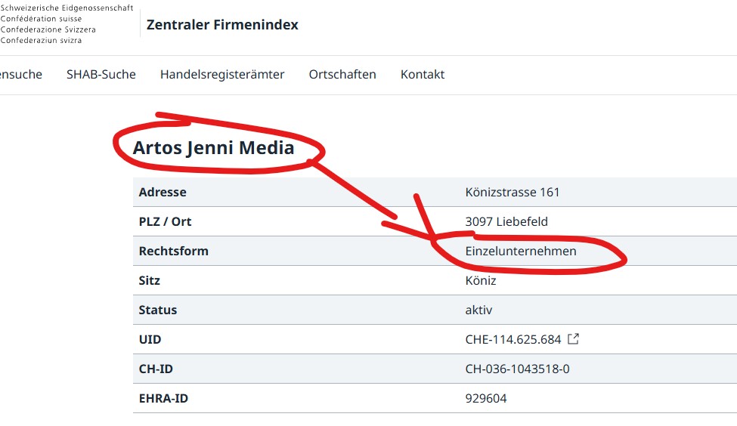Viewport: 737px width, 426px height.
Task: Click the EHRA-ID value 929604
Action: [x=486, y=399]
